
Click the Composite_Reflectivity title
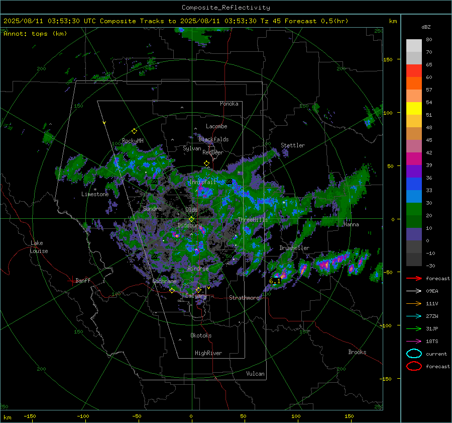(x=226, y=8)
